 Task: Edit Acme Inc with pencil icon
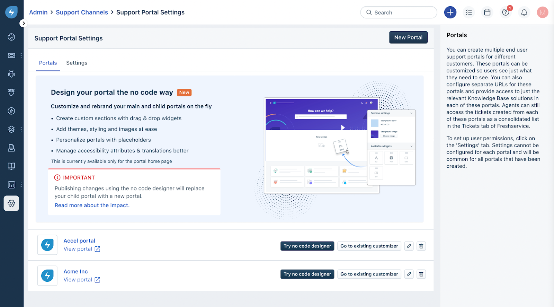(409, 274)
